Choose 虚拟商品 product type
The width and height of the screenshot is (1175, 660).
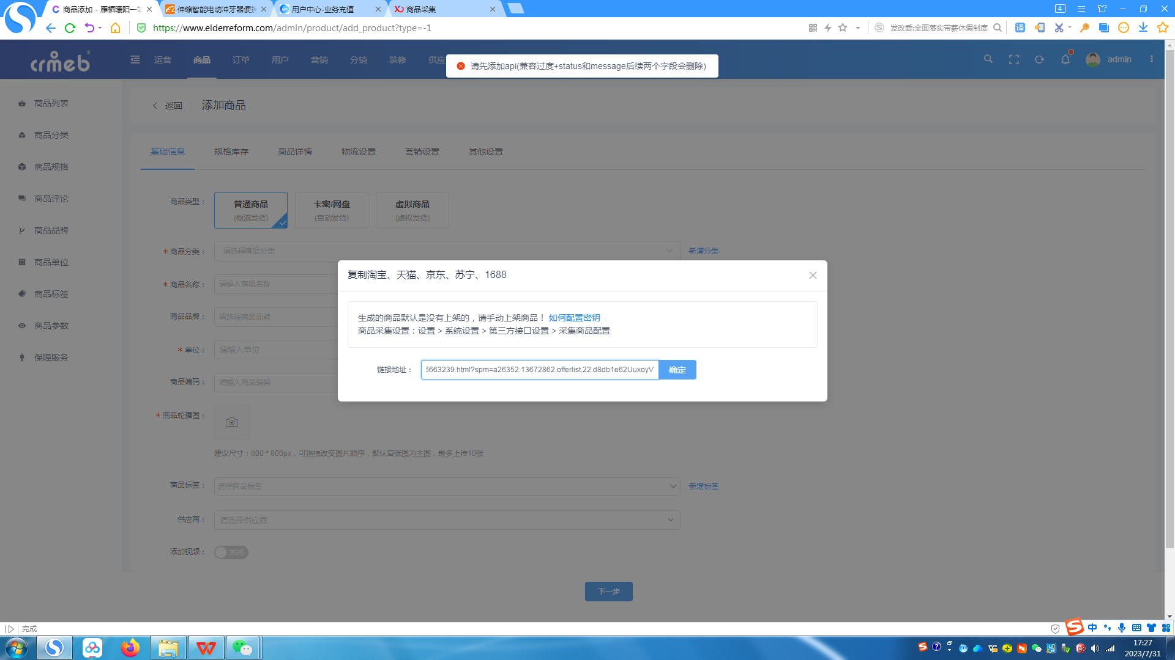click(x=412, y=210)
